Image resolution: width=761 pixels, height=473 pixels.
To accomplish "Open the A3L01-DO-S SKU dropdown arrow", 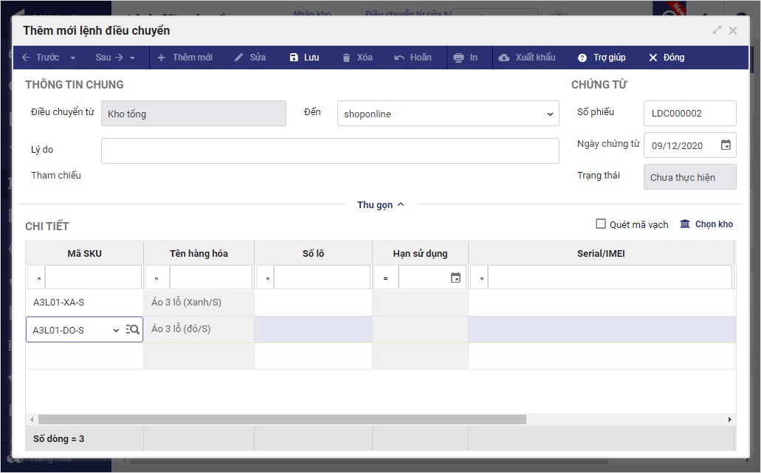I will point(116,330).
